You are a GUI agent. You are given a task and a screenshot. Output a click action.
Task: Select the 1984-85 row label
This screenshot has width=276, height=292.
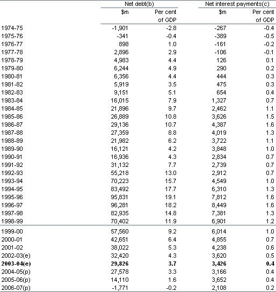[12, 108]
